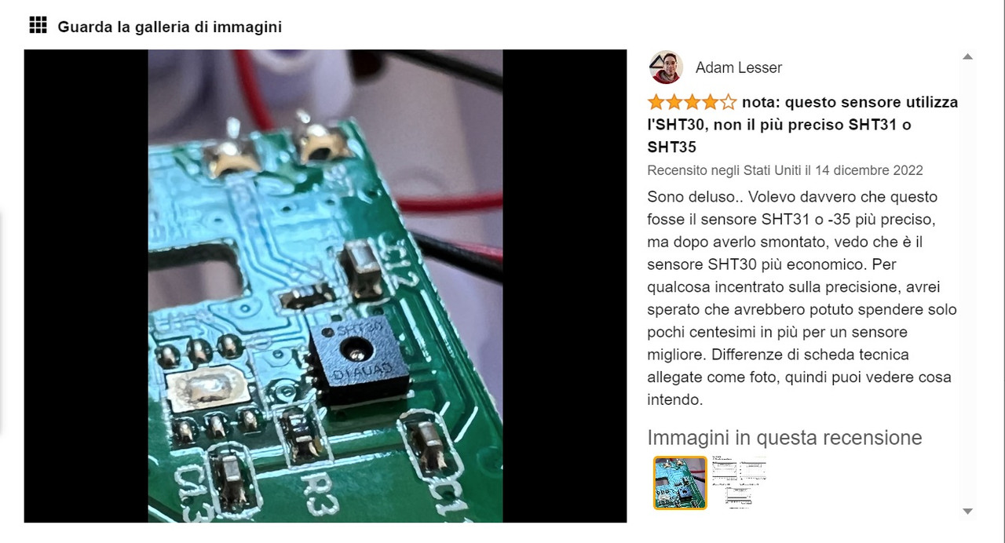Open reviewer name Adam Lesser

tap(739, 67)
